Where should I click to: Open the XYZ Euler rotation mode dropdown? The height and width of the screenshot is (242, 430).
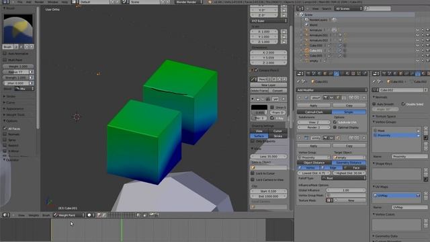(269, 21)
